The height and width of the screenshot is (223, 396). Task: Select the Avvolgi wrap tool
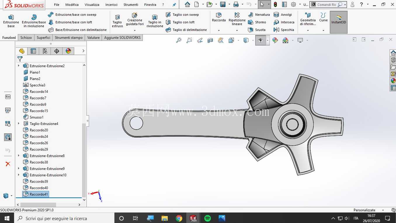pyautogui.click(x=283, y=15)
